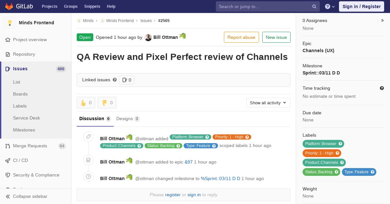Click Sign in / Register button
The image size is (390, 204).
(361, 6)
